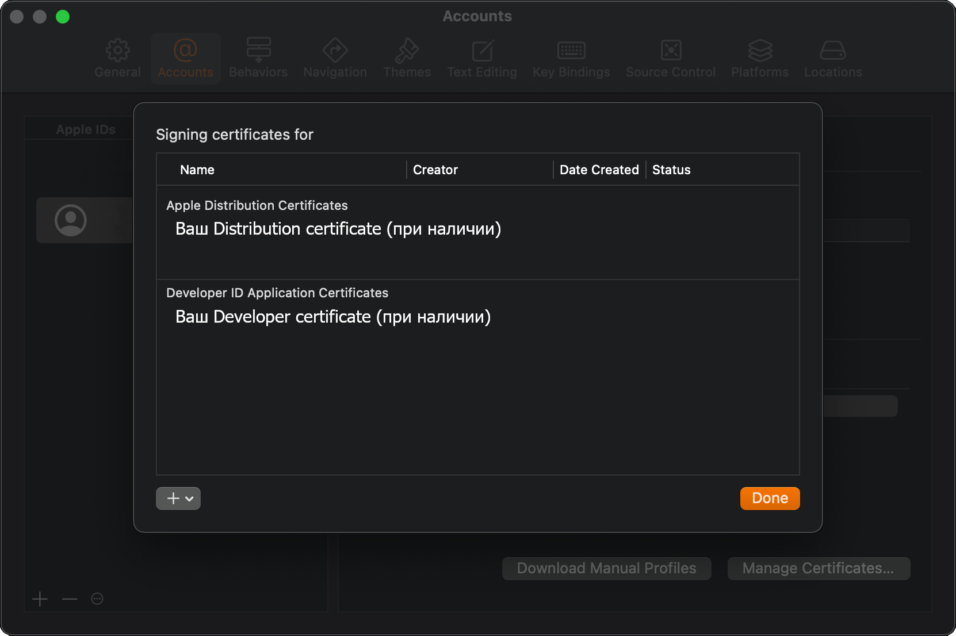Sort by the Name column header
The height and width of the screenshot is (636, 956).
click(197, 170)
